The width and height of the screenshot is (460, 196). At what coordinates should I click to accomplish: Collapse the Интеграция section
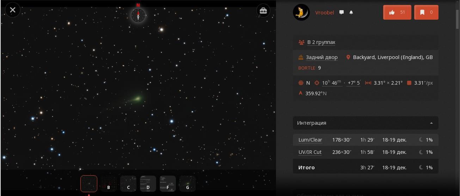(x=366, y=123)
